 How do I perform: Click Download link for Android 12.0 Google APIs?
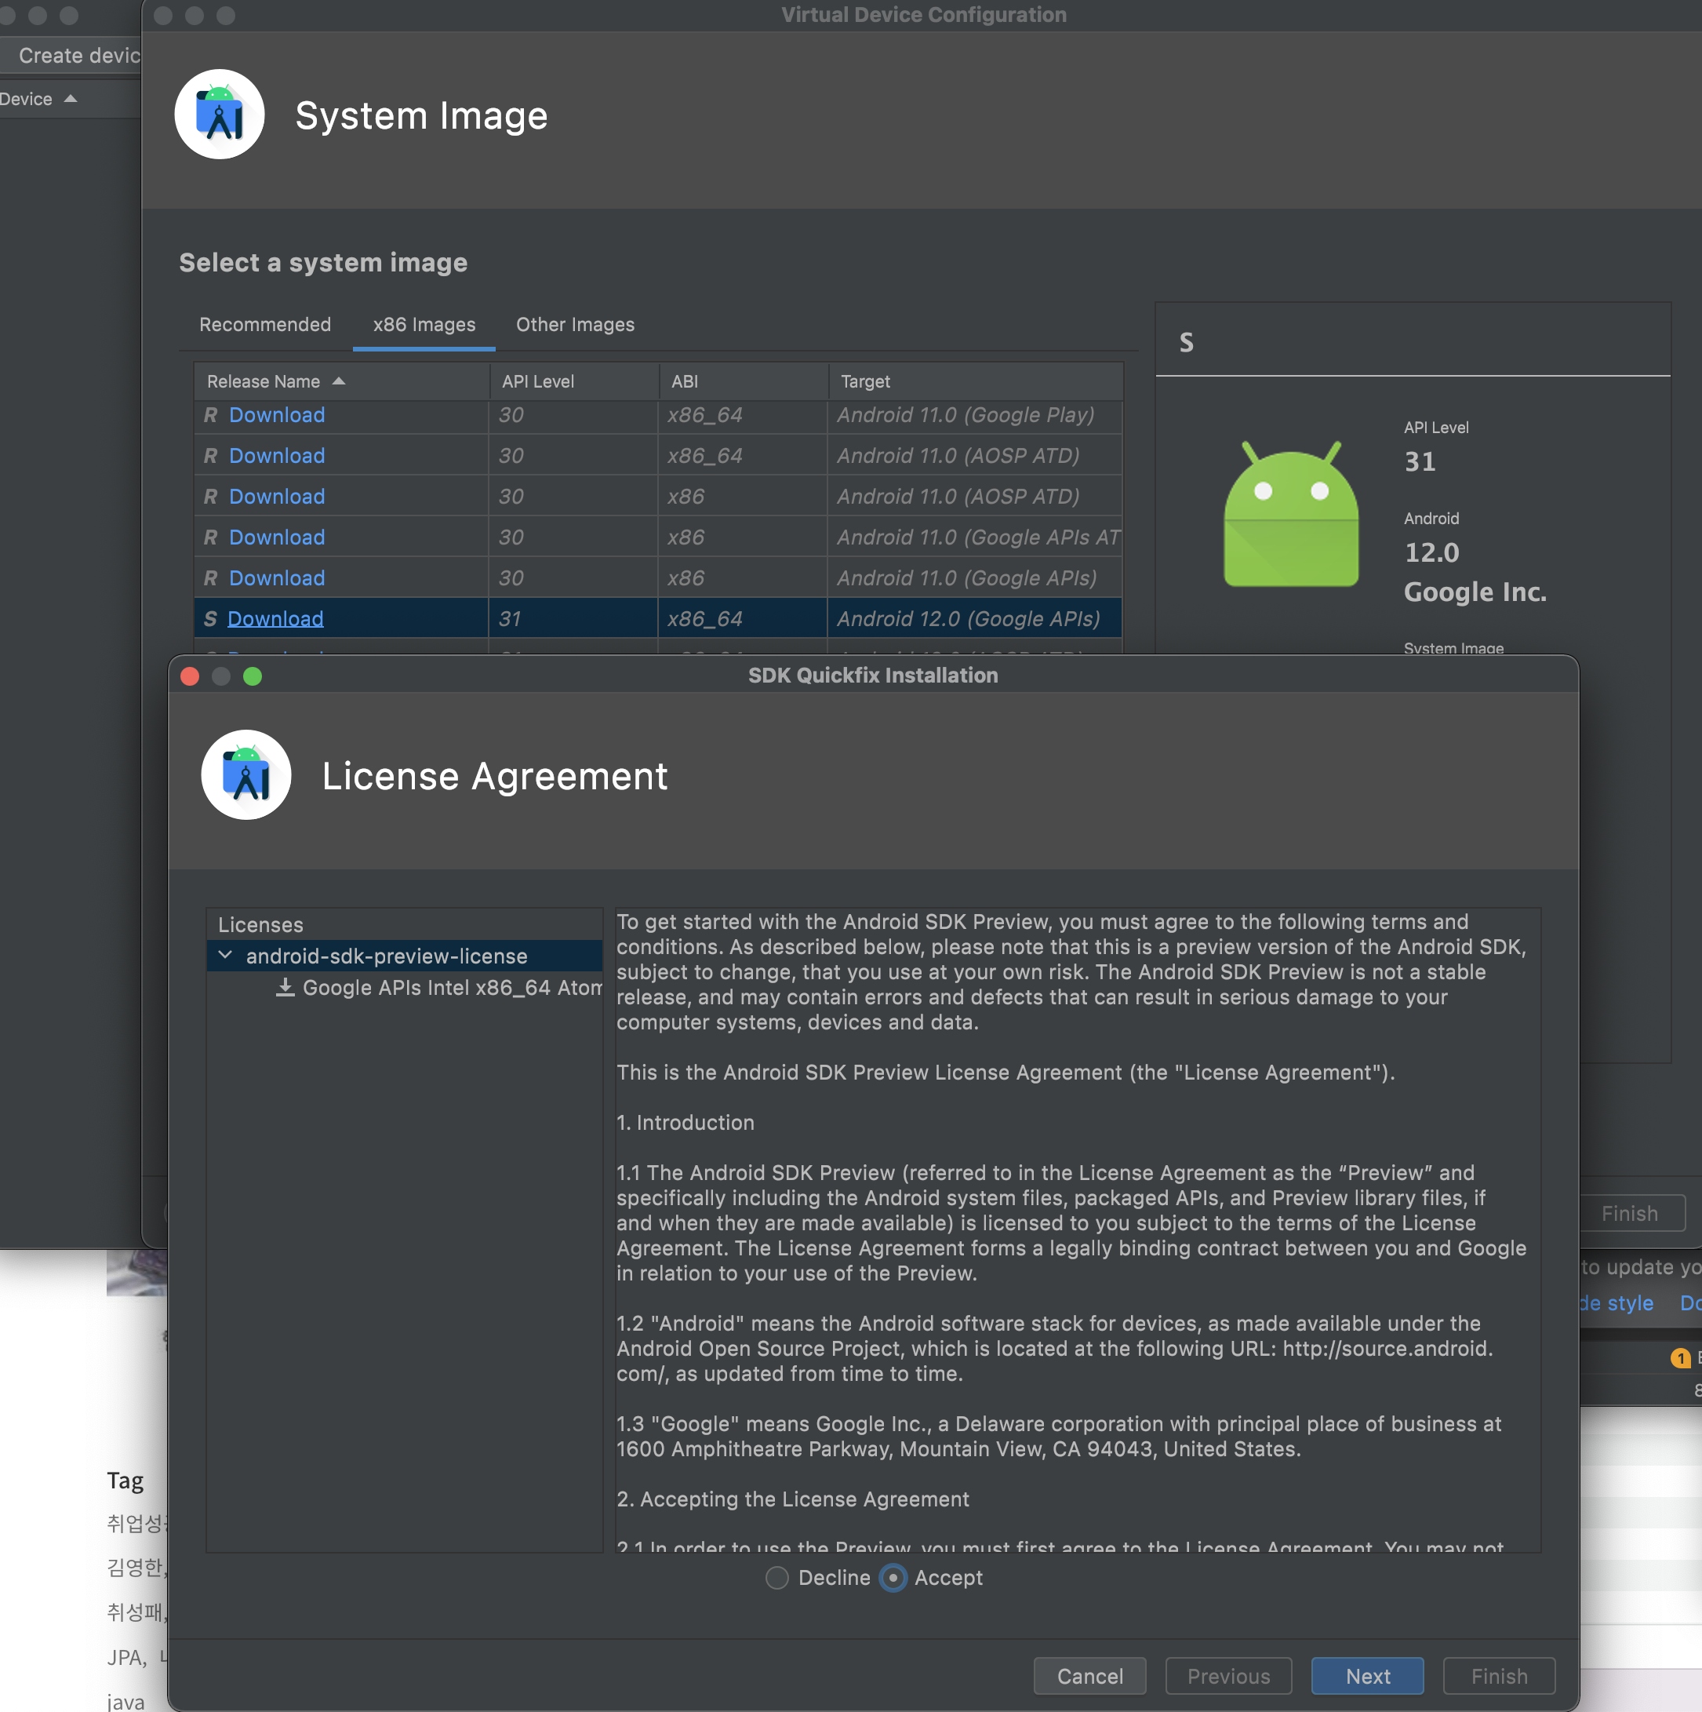coord(275,618)
